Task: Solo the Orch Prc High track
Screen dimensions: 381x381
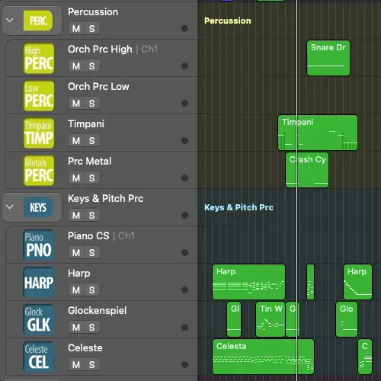Action: 92,66
